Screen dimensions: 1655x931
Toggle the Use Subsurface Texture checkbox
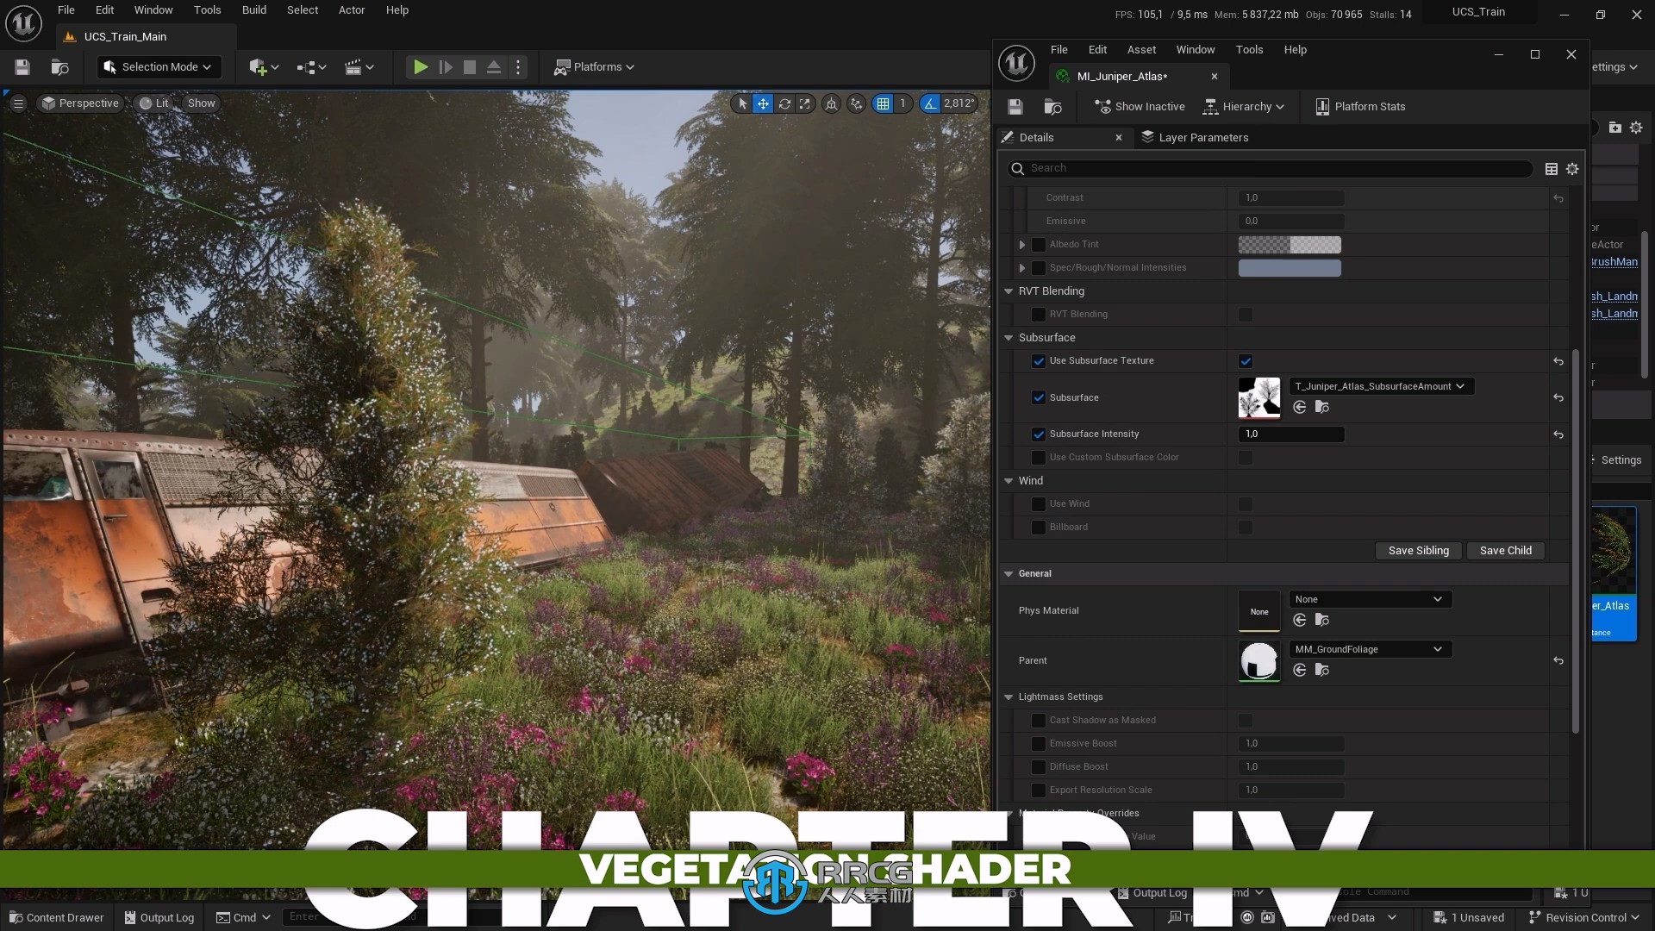(1246, 360)
